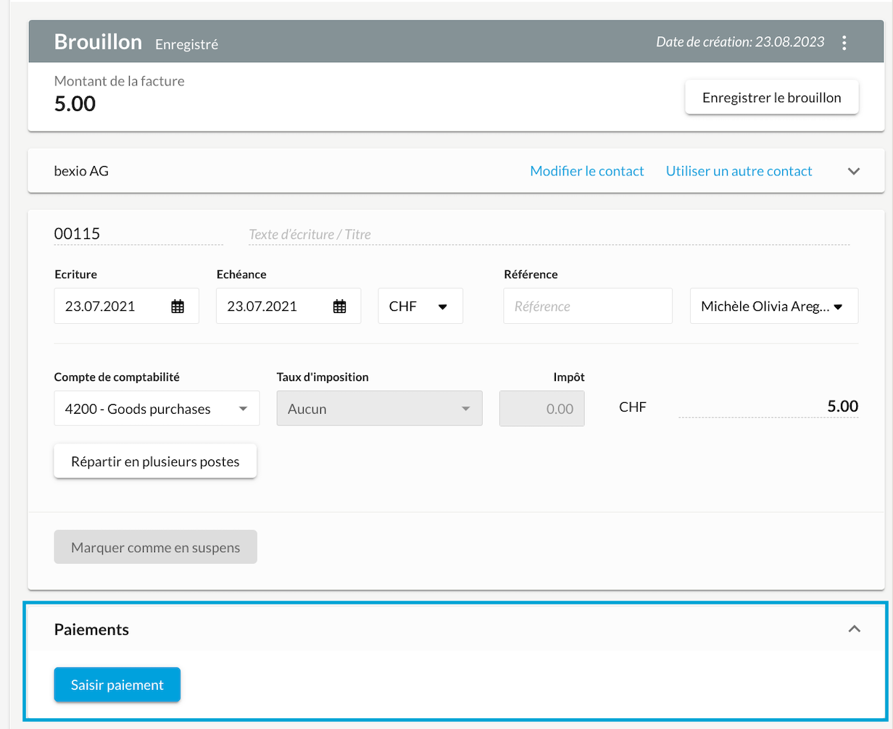Collapse the Paiements section
Screen dimensions: 893x729
point(855,629)
